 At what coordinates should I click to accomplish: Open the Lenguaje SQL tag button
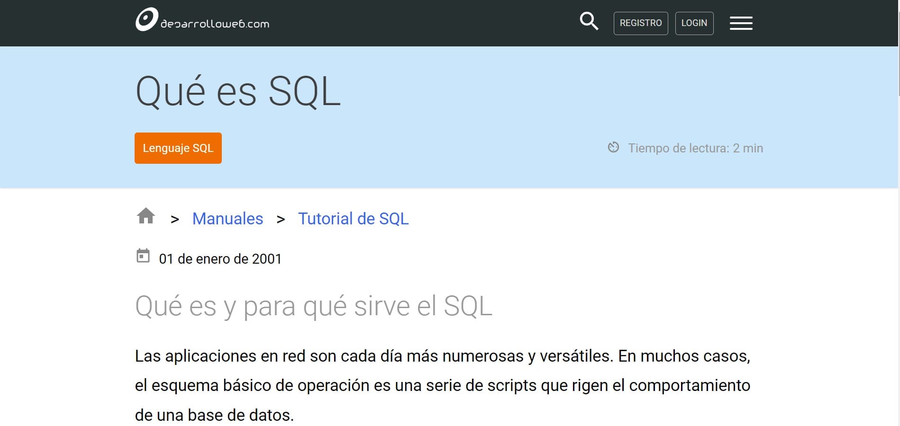[178, 148]
